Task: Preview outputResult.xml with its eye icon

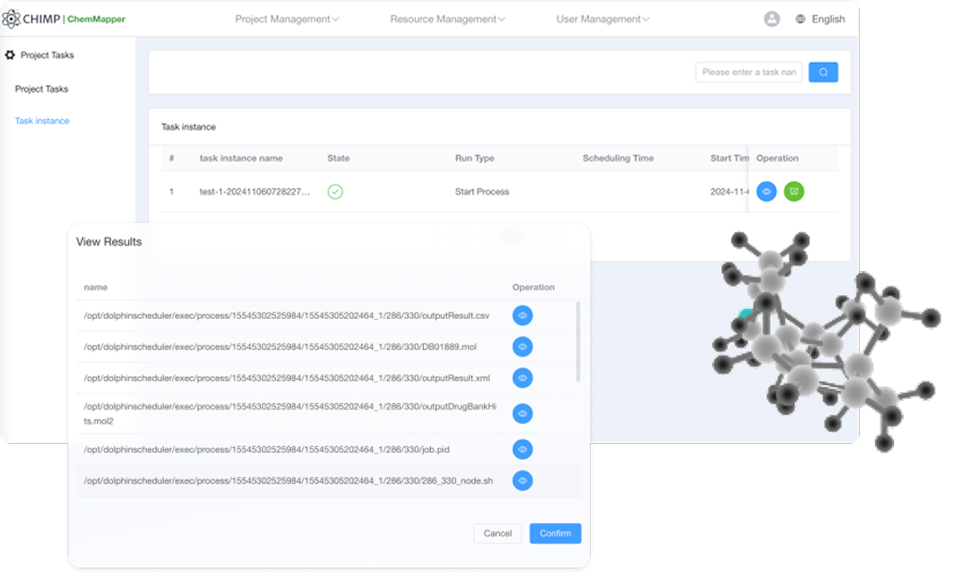Action: [x=522, y=378]
